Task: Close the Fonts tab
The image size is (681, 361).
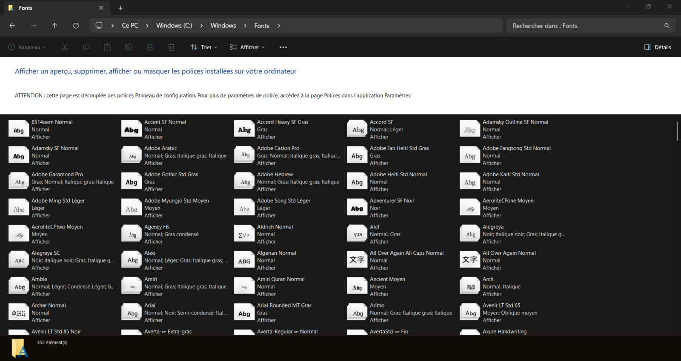Action: pyautogui.click(x=101, y=8)
